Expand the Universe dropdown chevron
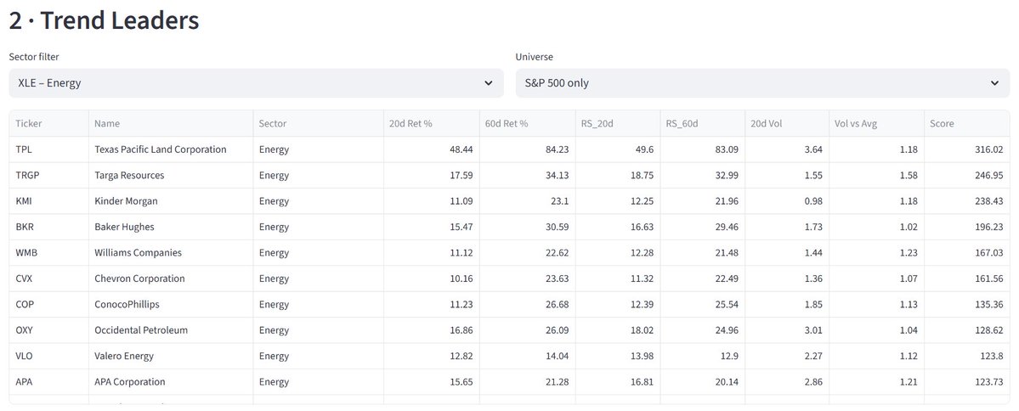Image resolution: width=1019 pixels, height=411 pixels. click(994, 83)
